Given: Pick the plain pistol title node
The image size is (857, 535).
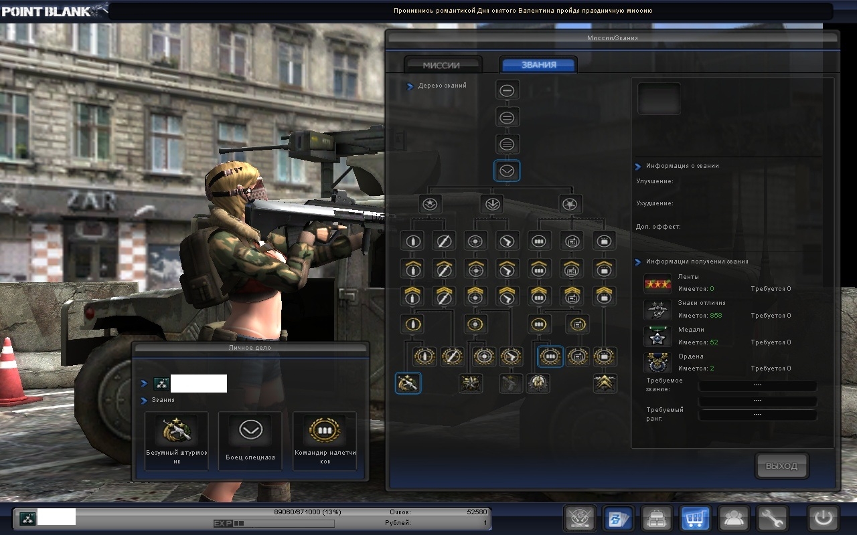Looking at the screenshot, I should pyautogui.click(x=508, y=240).
